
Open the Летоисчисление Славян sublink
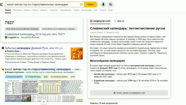[30, 62]
